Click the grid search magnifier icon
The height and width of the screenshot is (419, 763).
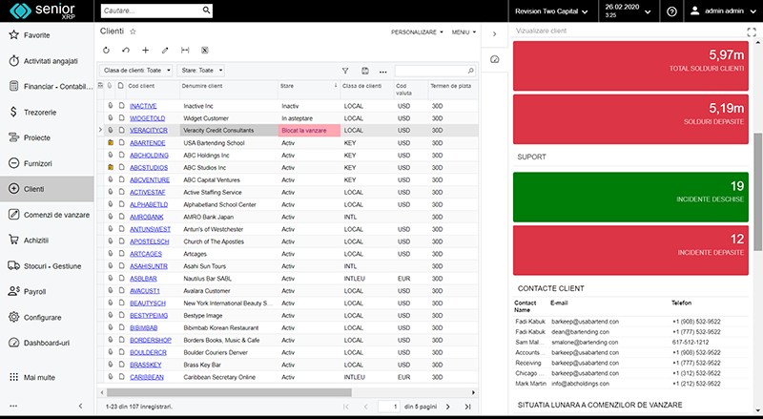pos(470,72)
